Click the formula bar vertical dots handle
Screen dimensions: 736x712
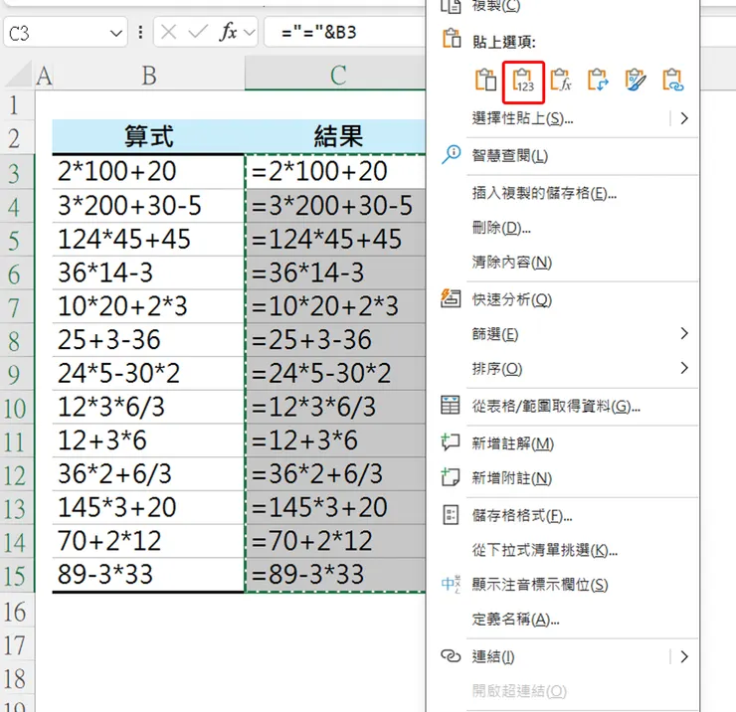click(140, 32)
